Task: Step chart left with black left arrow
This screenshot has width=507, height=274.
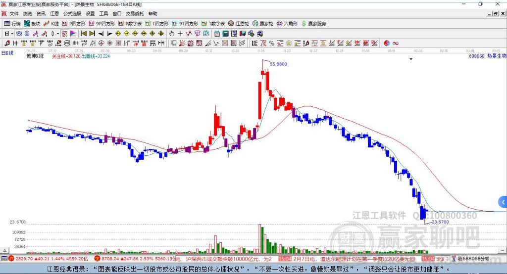Action: [x=101, y=34]
